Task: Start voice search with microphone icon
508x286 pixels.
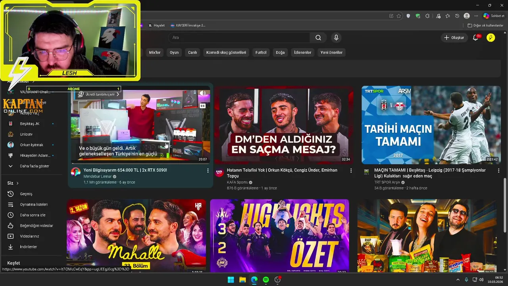Action: [x=336, y=38]
